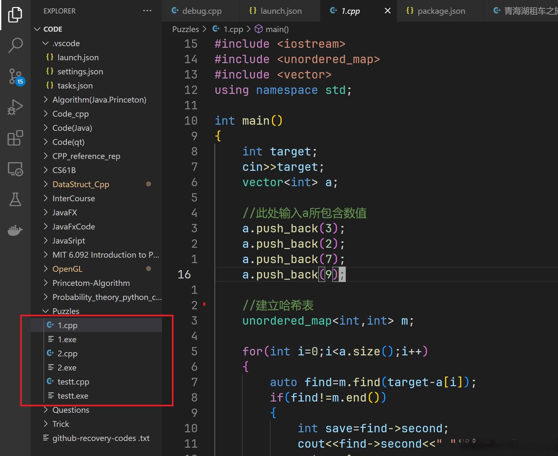Click the 'a.push_back(7);' code line

pos(293,259)
